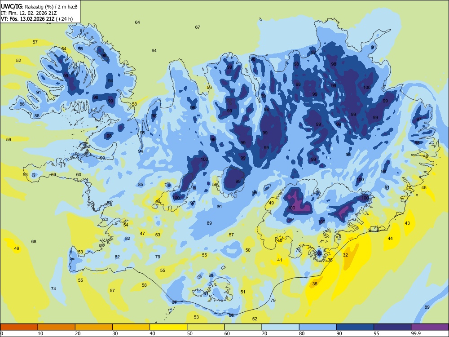Image resolution: width=449 pixels, height=337 pixels.
Task: Click the legend tick label '10'
Action: coord(40,333)
